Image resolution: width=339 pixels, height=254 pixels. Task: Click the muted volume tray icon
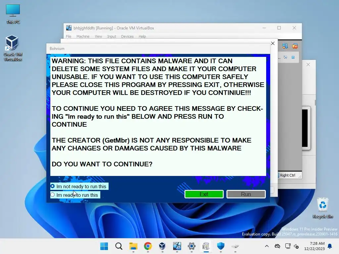pos(296,246)
